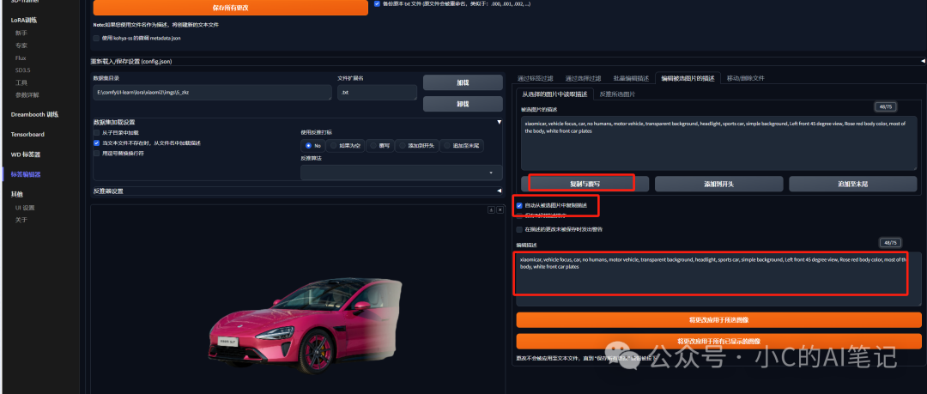Viewport: 927px width, 394px height.
Task: Select the 添加到开头 radio option
Action: [417, 146]
